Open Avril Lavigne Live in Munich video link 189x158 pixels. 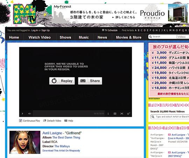click(178, 136)
